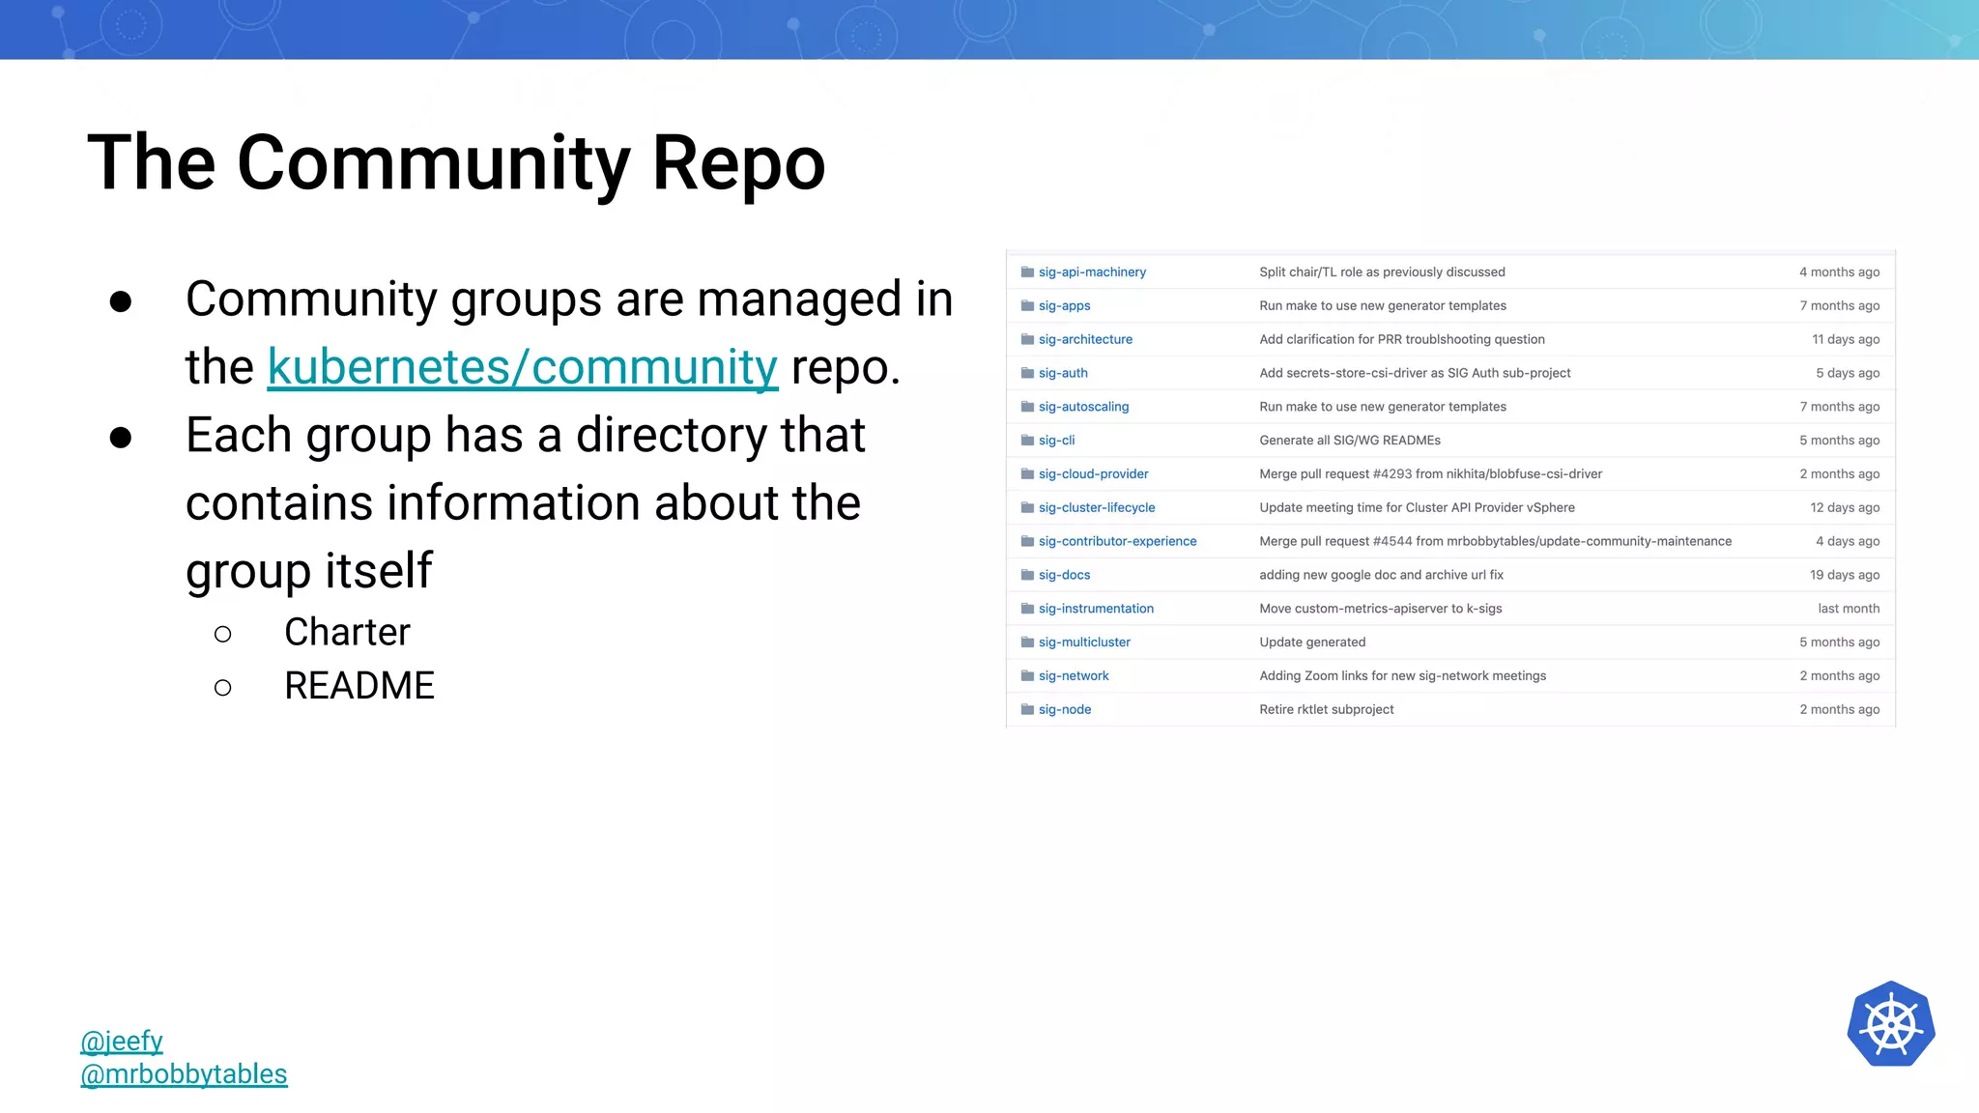
Task: Click folder icon next to sig-multicluster
Action: (x=1027, y=642)
